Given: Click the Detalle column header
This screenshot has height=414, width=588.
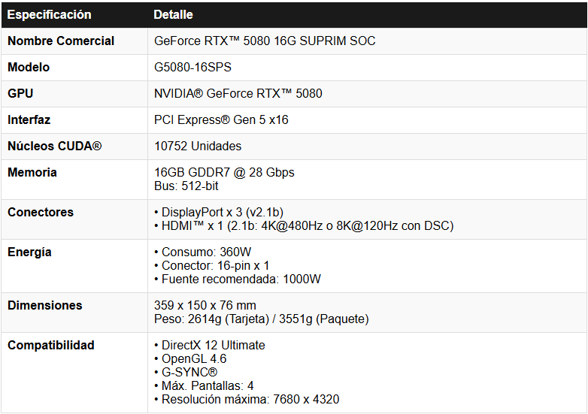Looking at the screenshot, I should [173, 14].
